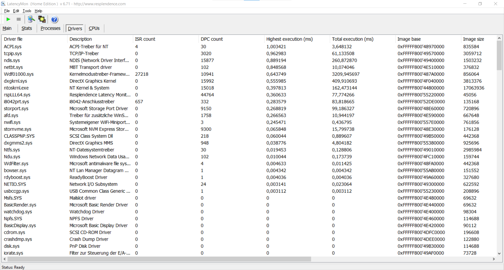Screen dimensions: 504x270
Task: Sort by Highest execution (ms) column header
Action: (x=297, y=39)
